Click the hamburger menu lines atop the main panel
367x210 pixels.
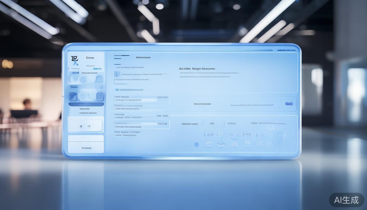[x=122, y=57]
